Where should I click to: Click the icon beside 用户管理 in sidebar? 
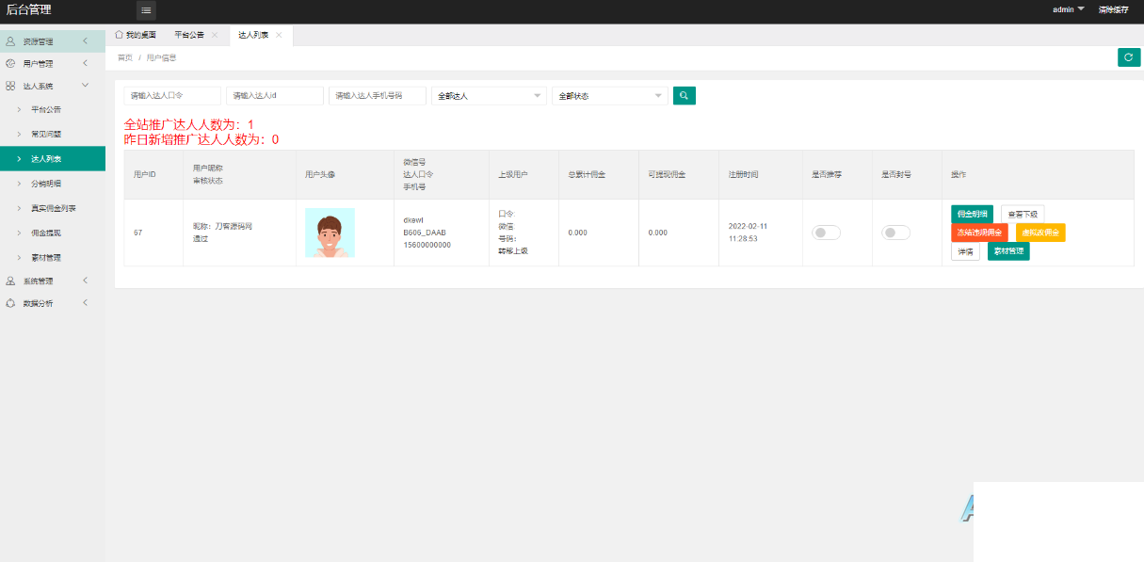click(10, 63)
